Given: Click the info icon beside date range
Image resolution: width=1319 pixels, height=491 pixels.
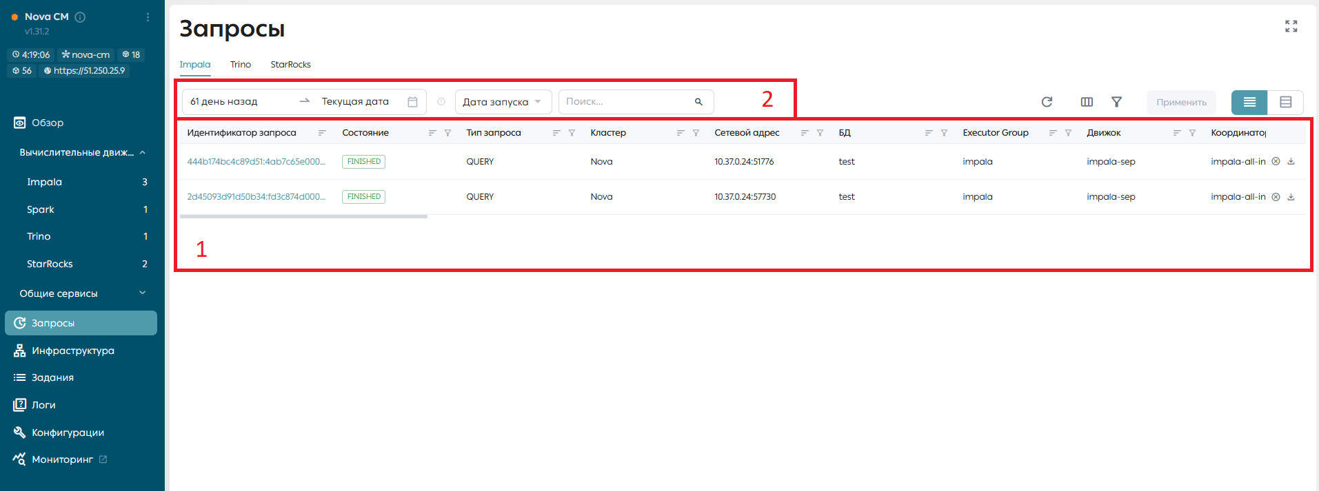Looking at the screenshot, I should (x=441, y=102).
